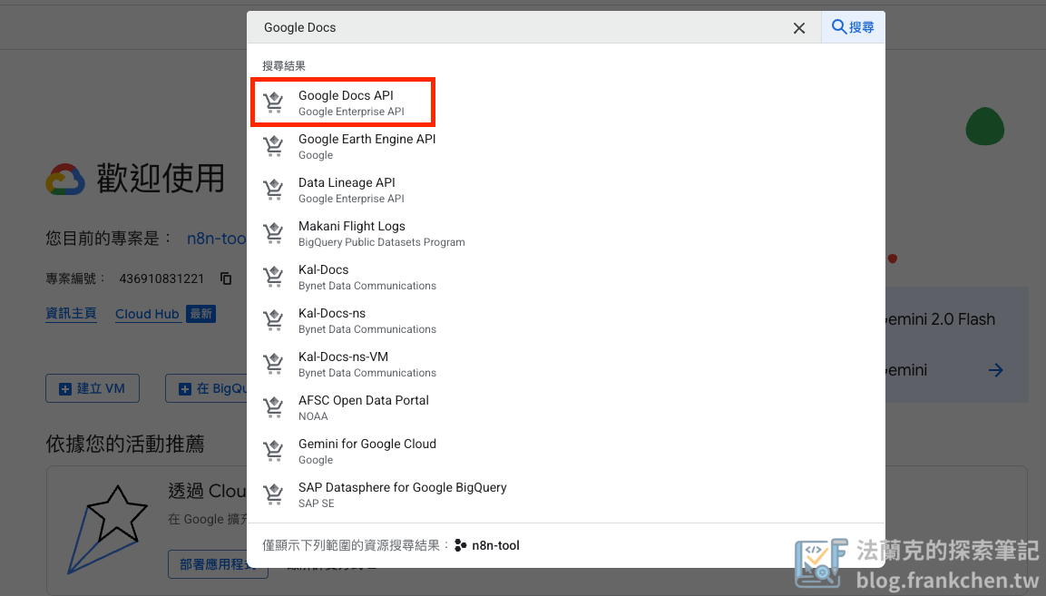This screenshot has height=596, width=1046.
Task: Select the Google Earth Engine API result
Action: coord(566,146)
